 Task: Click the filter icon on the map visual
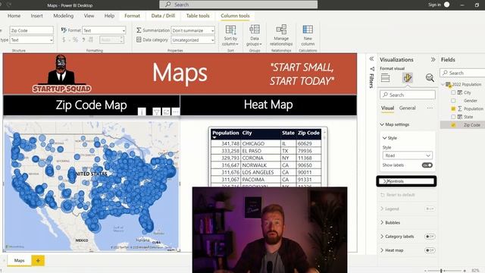157,111
